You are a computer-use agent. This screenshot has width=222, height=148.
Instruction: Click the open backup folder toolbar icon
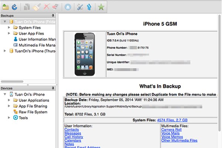pos(6,7)
